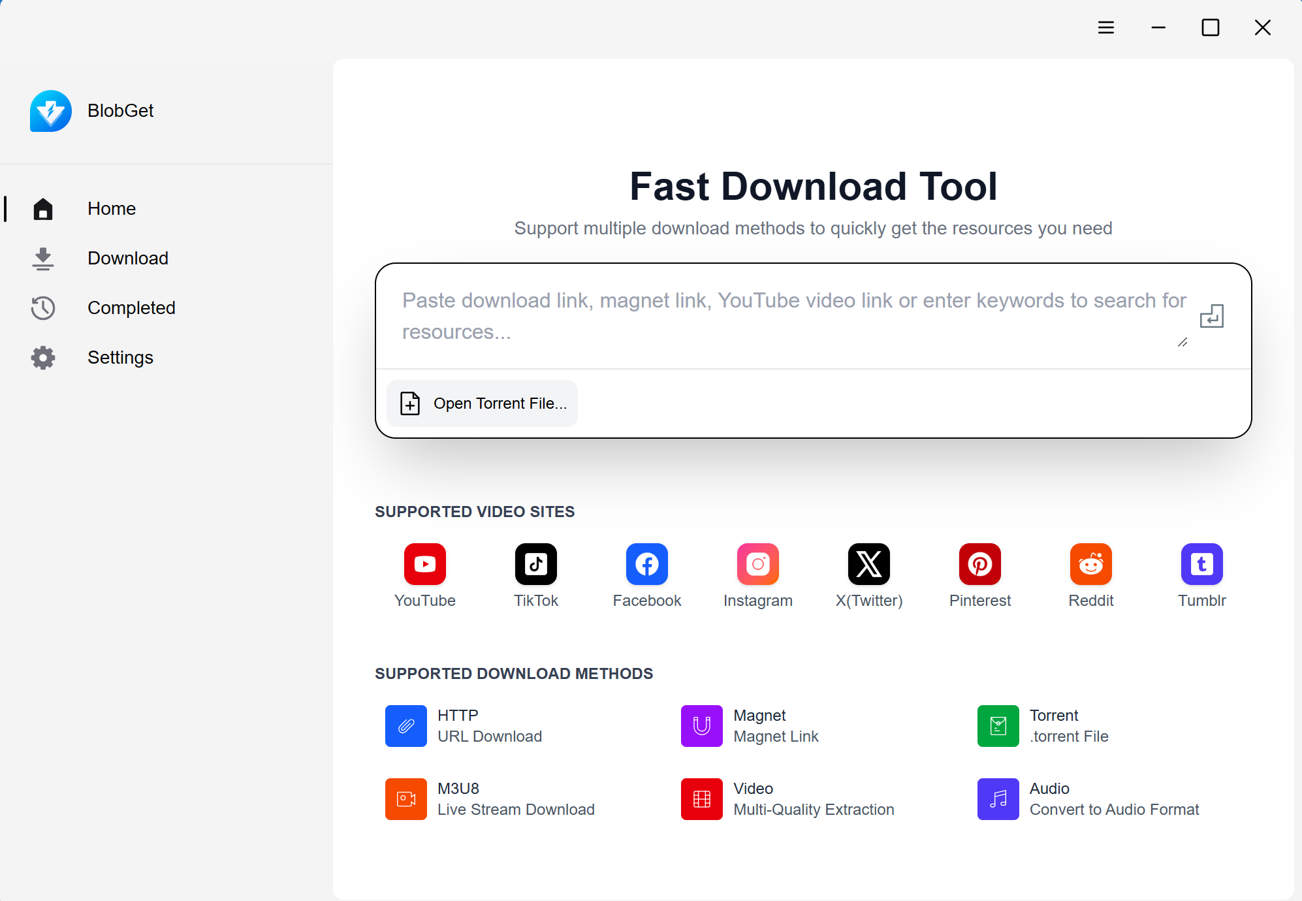The width and height of the screenshot is (1302, 901).
Task: Select the Instagram site icon
Action: click(757, 563)
